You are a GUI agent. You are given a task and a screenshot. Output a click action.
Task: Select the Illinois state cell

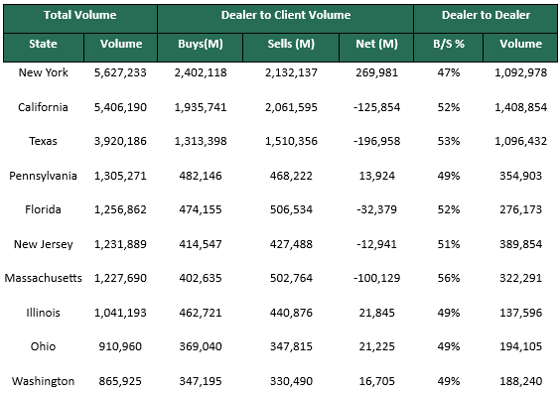point(44,313)
